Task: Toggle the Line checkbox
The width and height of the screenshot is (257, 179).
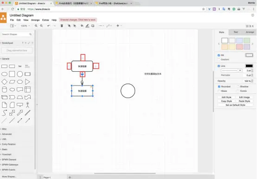Action: [218, 66]
